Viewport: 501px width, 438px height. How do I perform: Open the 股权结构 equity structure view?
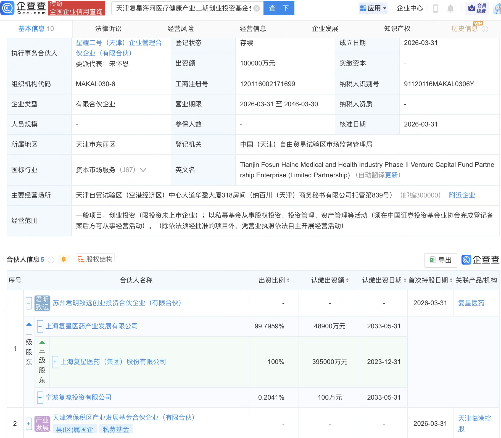click(95, 259)
